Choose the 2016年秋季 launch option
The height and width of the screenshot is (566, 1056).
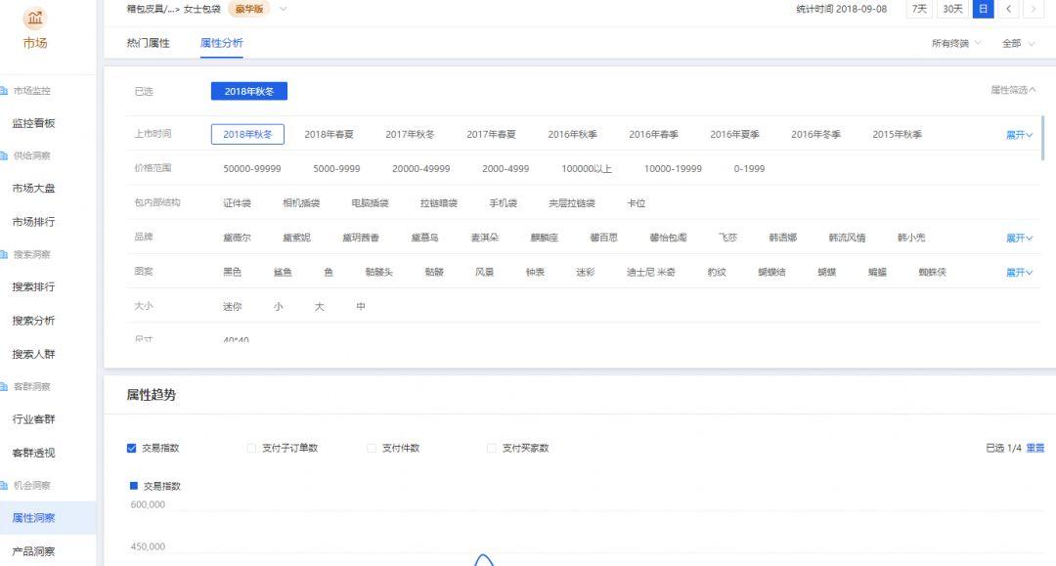(x=572, y=134)
